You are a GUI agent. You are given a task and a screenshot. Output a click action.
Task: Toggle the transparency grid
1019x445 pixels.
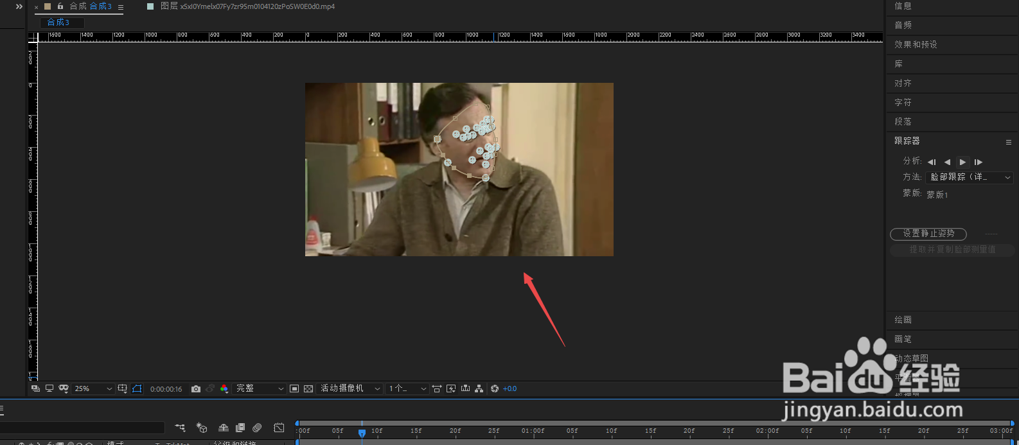click(308, 388)
